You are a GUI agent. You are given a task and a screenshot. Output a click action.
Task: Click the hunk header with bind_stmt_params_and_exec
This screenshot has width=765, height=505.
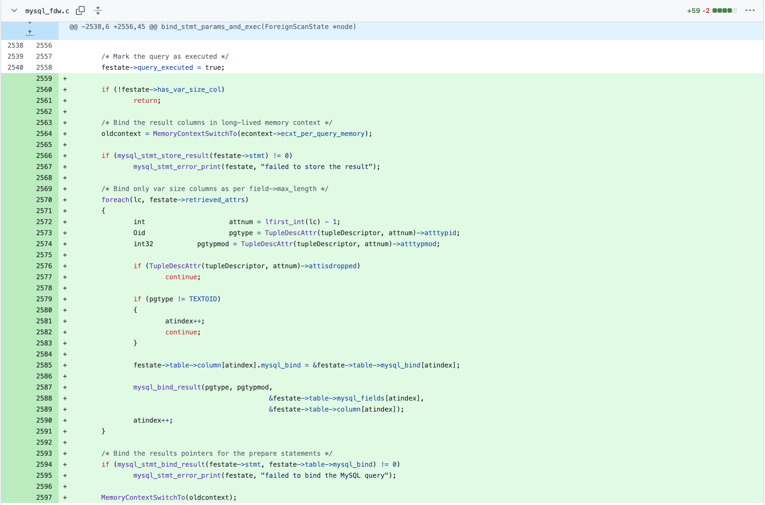coord(213,27)
